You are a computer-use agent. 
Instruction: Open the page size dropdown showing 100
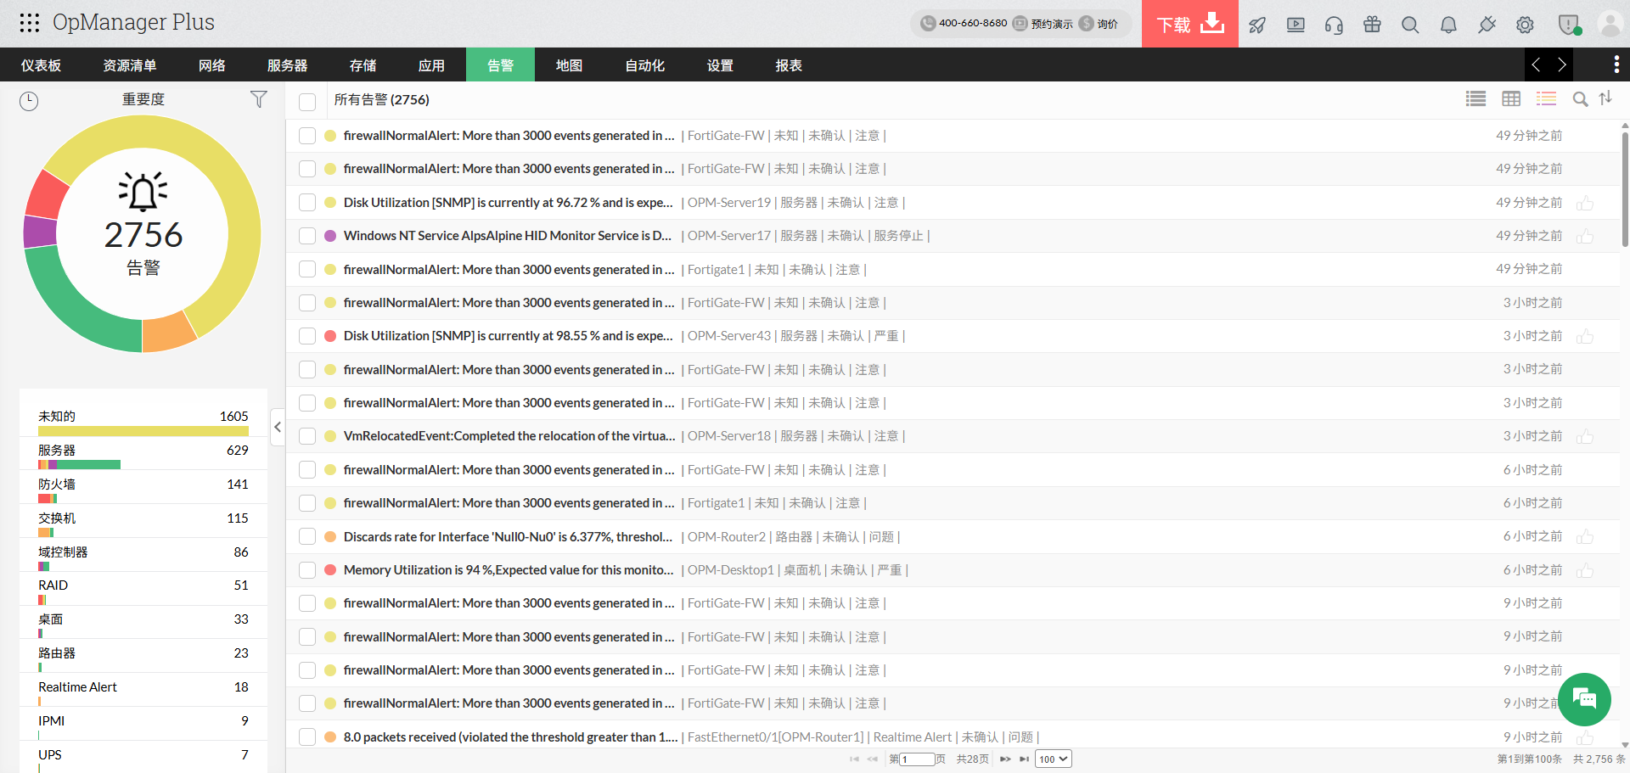click(x=1054, y=759)
